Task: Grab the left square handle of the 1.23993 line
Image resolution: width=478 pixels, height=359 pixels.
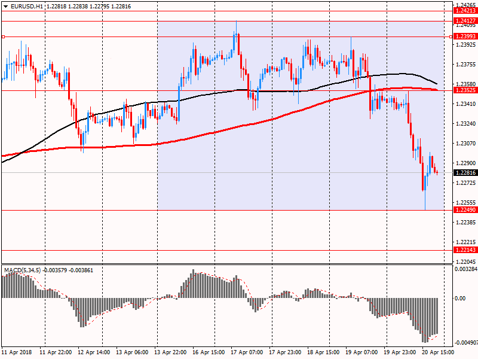Action: tap(3, 37)
